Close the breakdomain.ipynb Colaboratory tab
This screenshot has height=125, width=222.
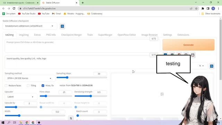coord(38,3)
